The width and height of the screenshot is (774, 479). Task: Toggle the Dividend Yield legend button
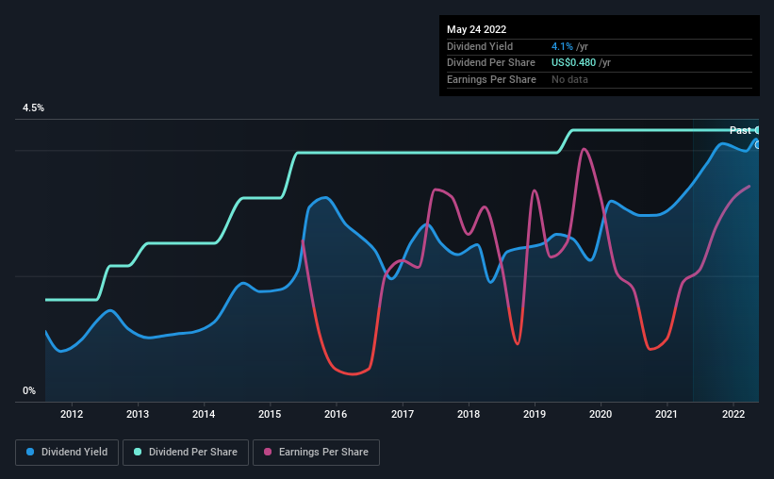pos(67,453)
